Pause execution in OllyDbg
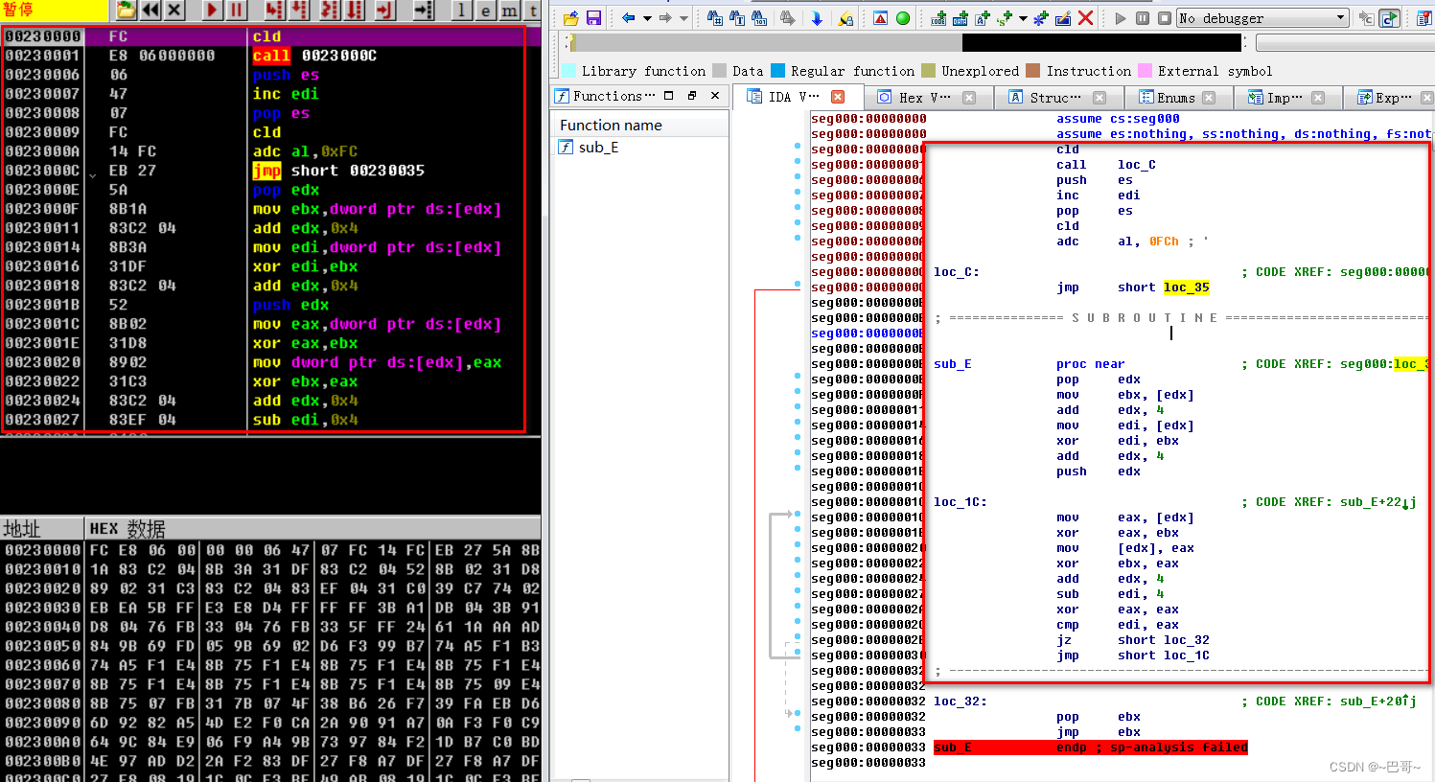The image size is (1435, 782). pos(236,11)
